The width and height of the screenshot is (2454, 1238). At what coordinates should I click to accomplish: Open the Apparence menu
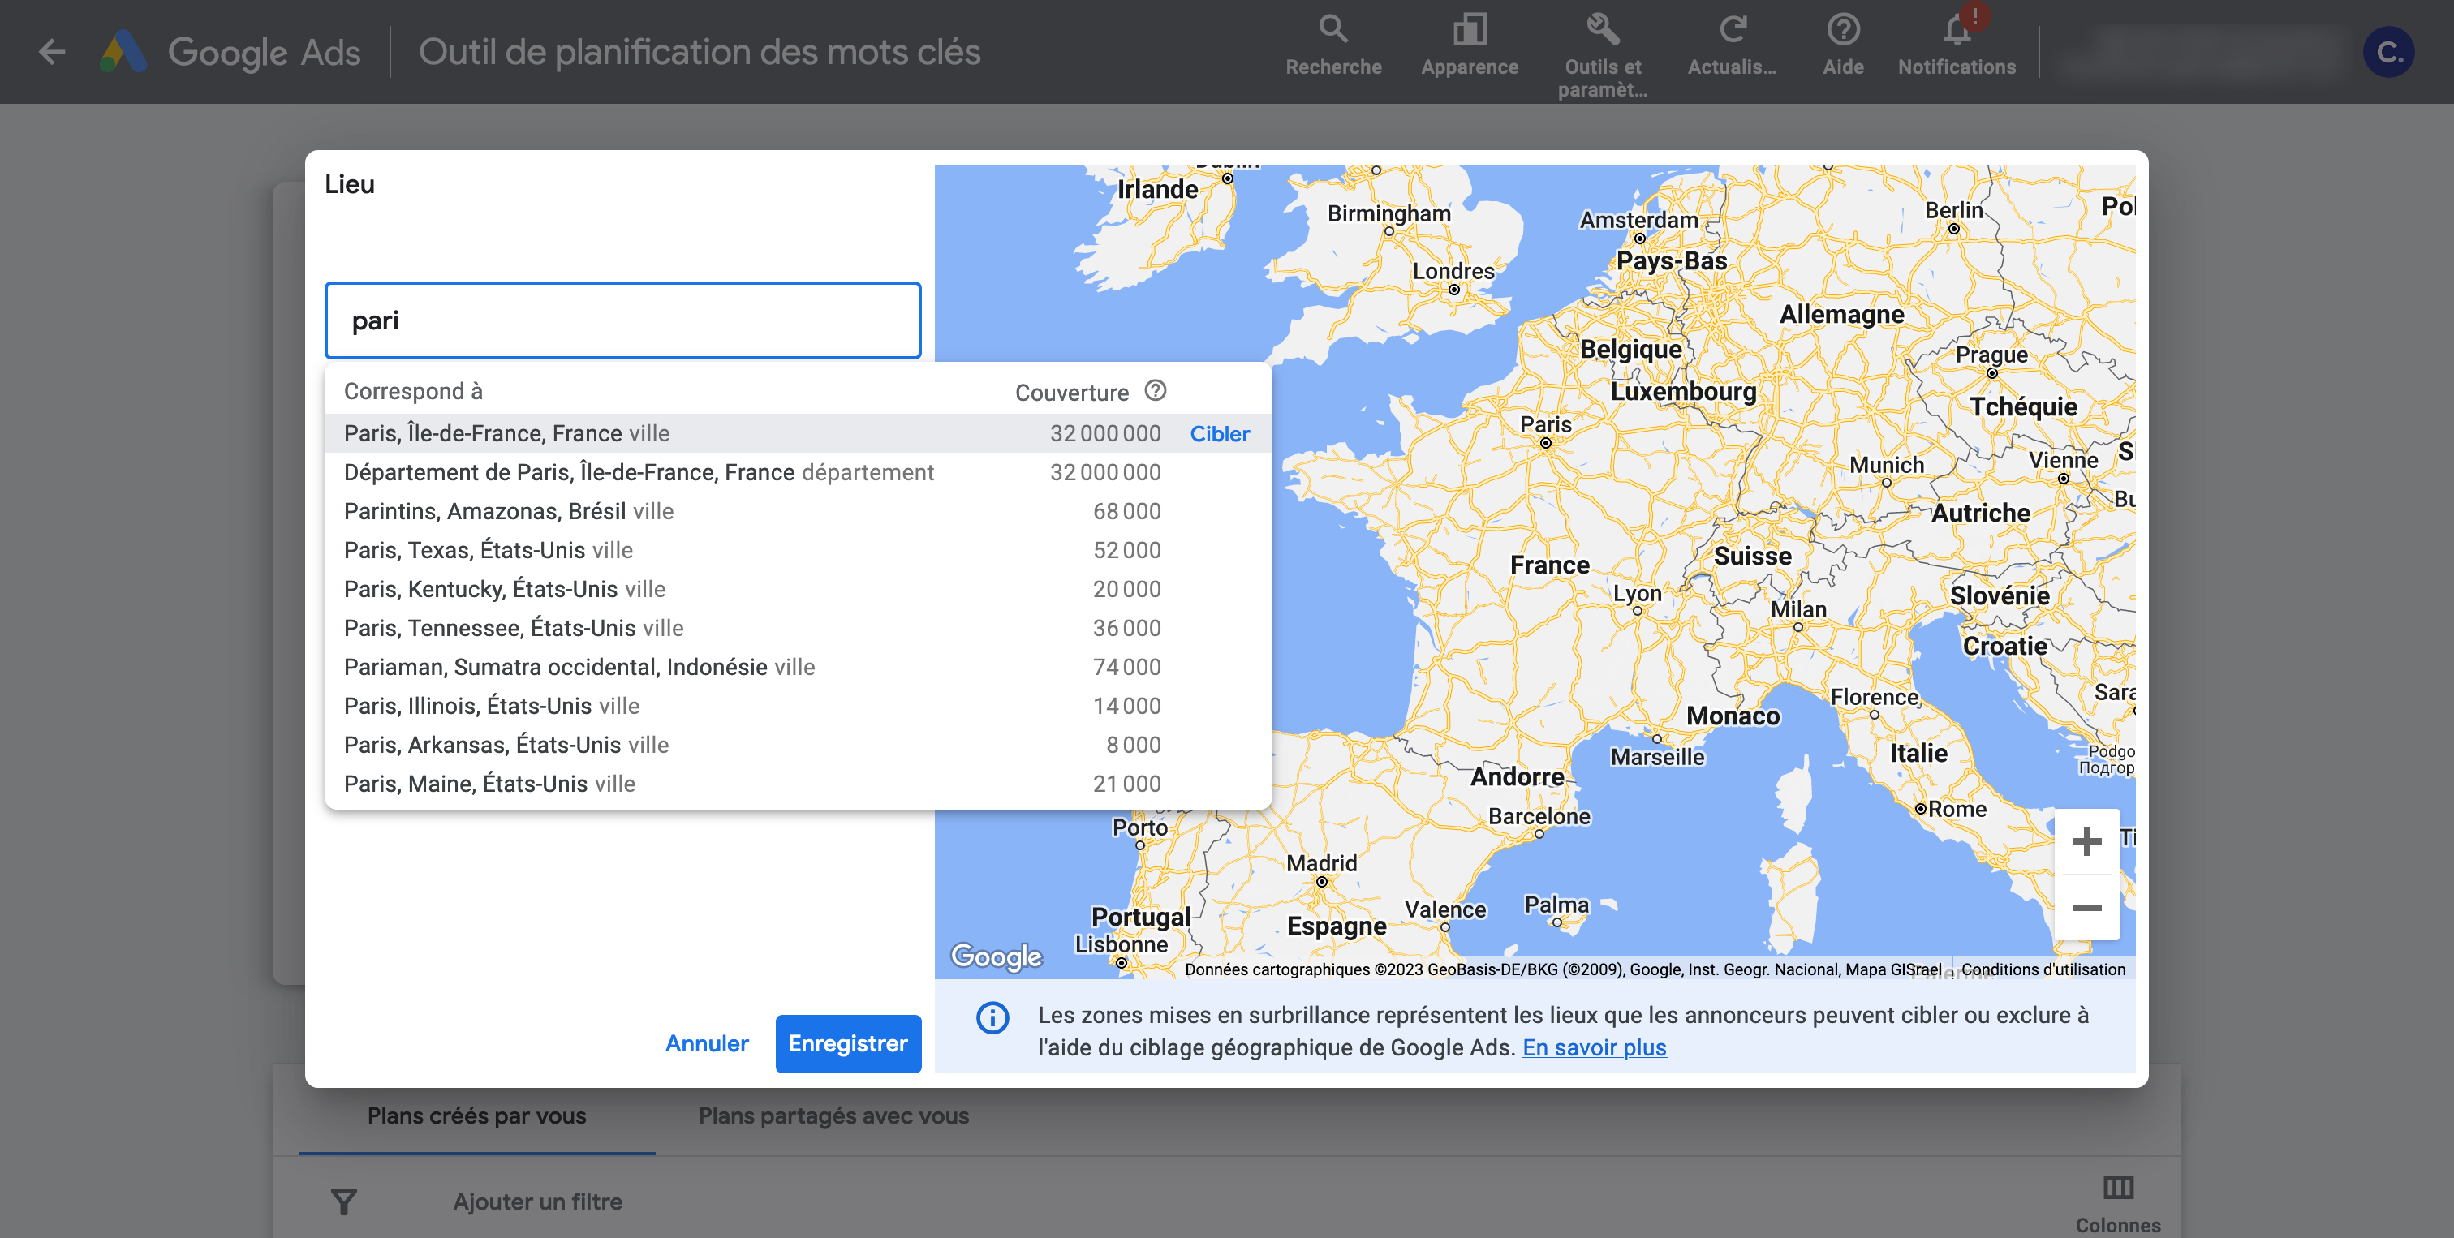(x=1470, y=44)
